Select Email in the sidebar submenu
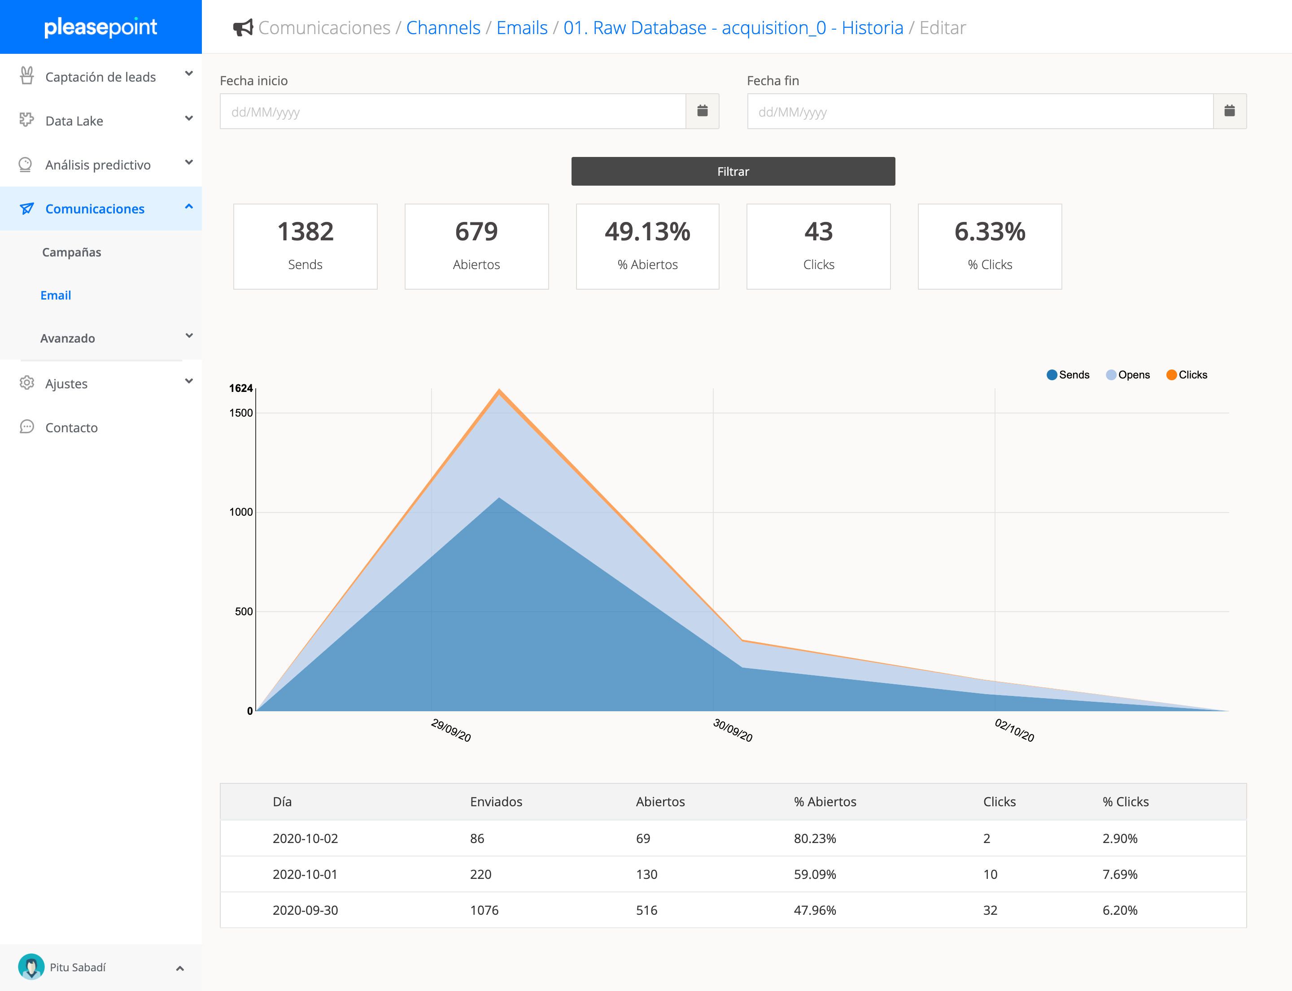Screen dimensions: 1292x991 tap(56, 296)
